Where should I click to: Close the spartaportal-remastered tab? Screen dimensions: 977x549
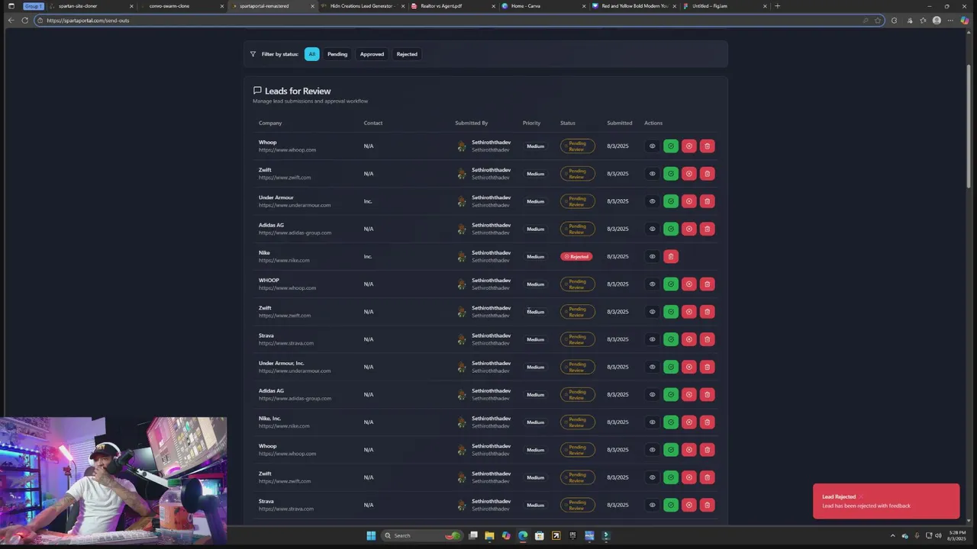point(312,6)
